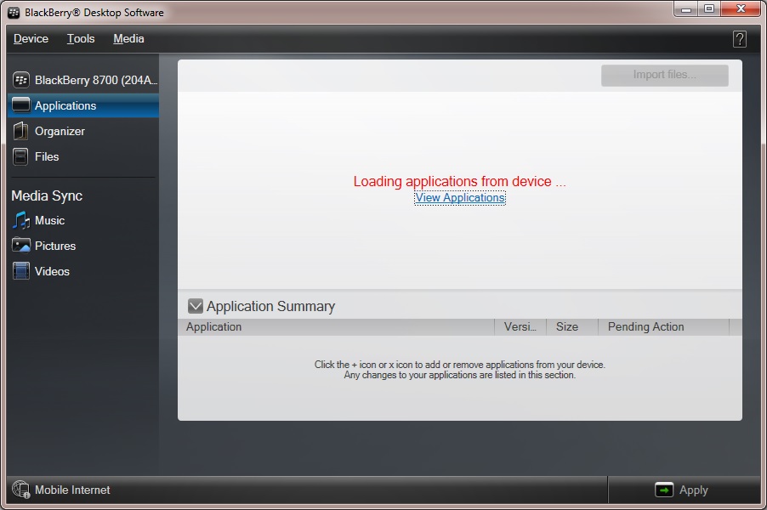Click the View Applications link
The height and width of the screenshot is (510, 767).
(460, 198)
